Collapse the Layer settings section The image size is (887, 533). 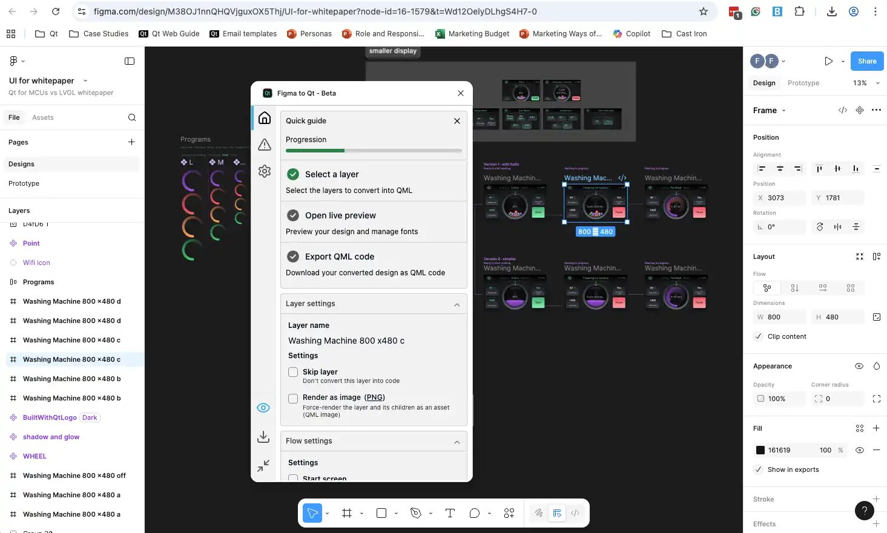click(457, 304)
